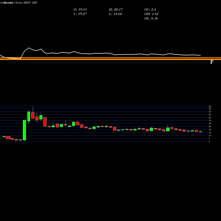The image size is (221, 221).
Task: Click the close price value C: 19.27
Action: pyautogui.click(x=80, y=14)
